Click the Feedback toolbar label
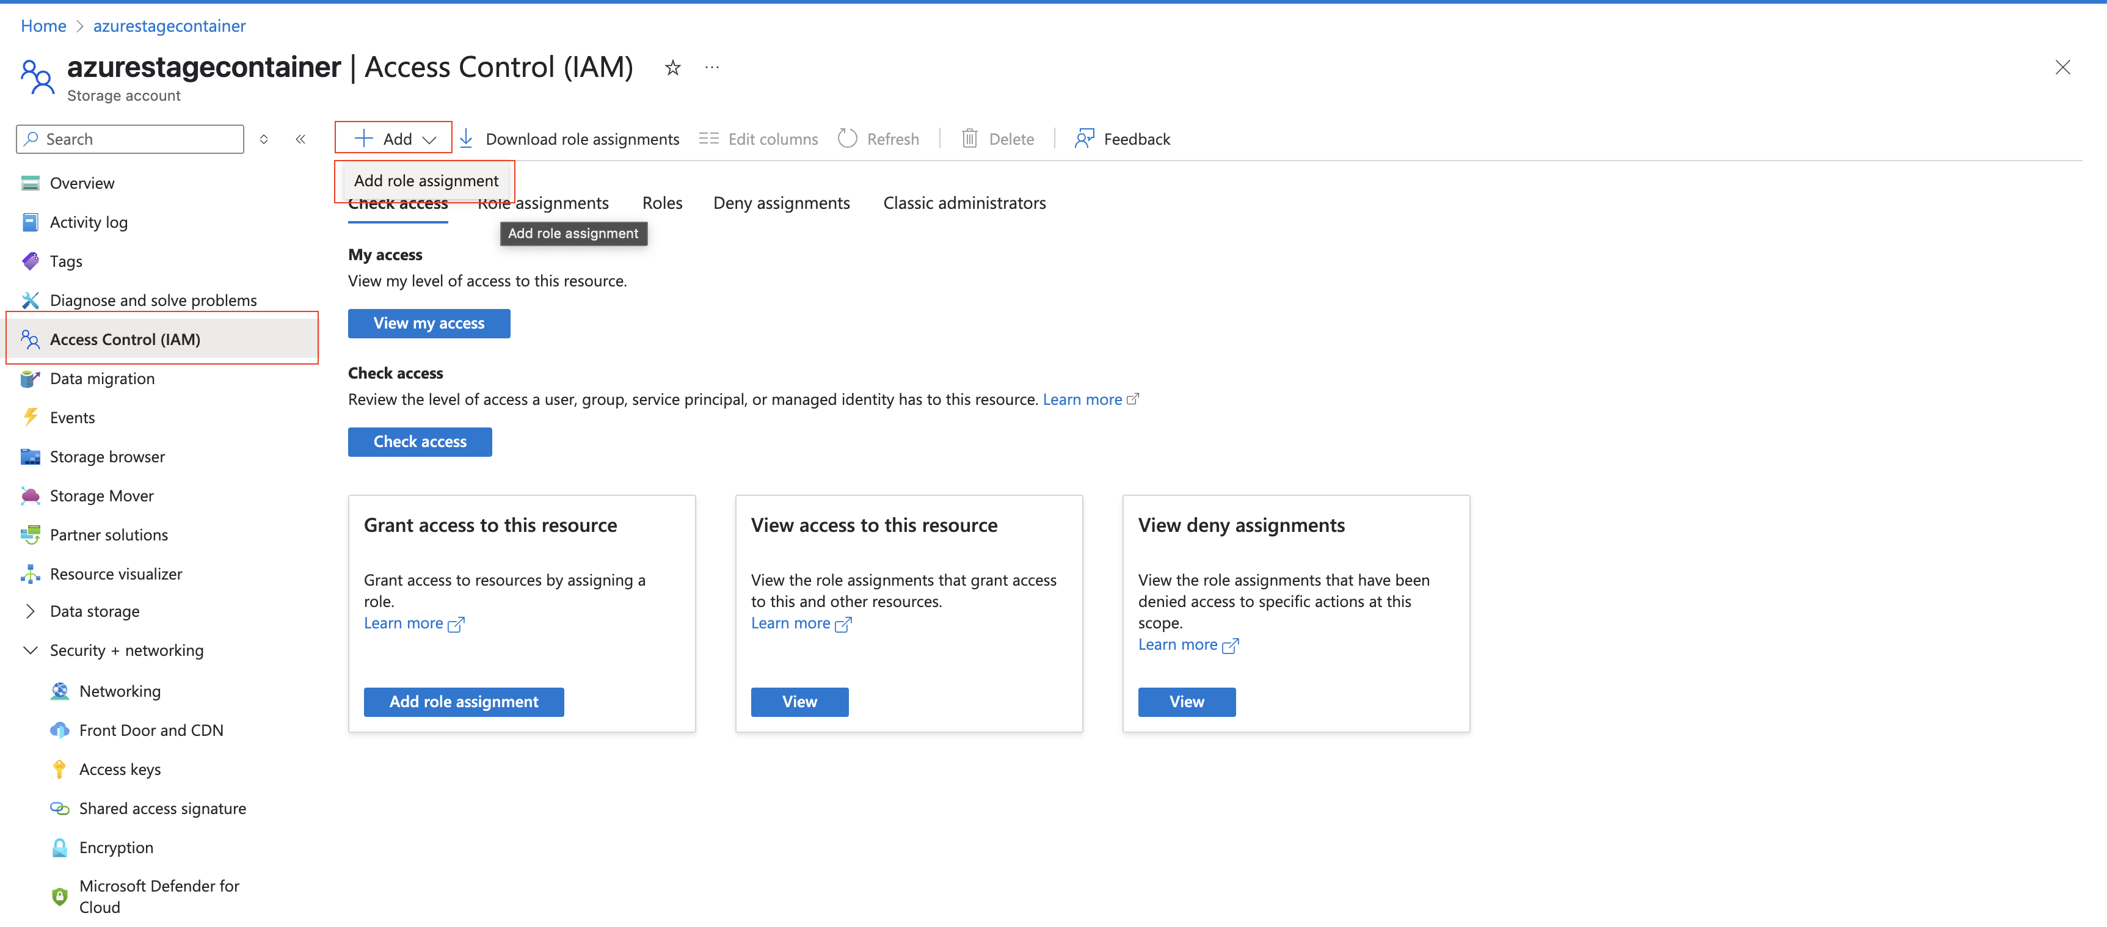2107x927 pixels. [1136, 139]
